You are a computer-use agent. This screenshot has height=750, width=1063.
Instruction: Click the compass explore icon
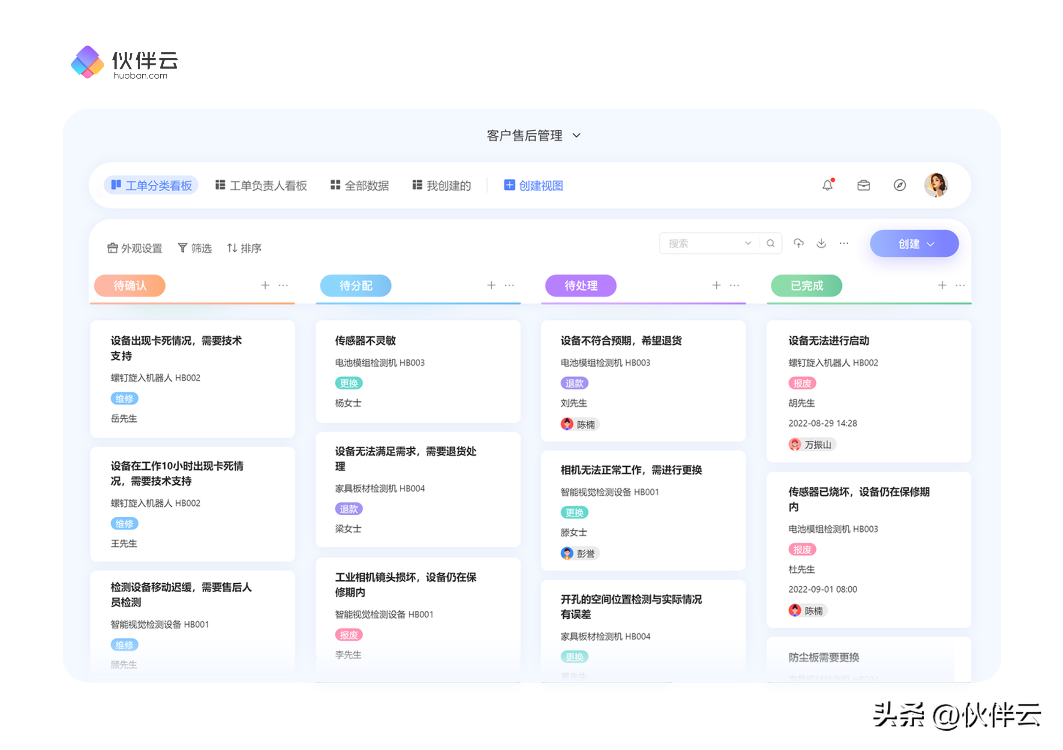pos(899,185)
